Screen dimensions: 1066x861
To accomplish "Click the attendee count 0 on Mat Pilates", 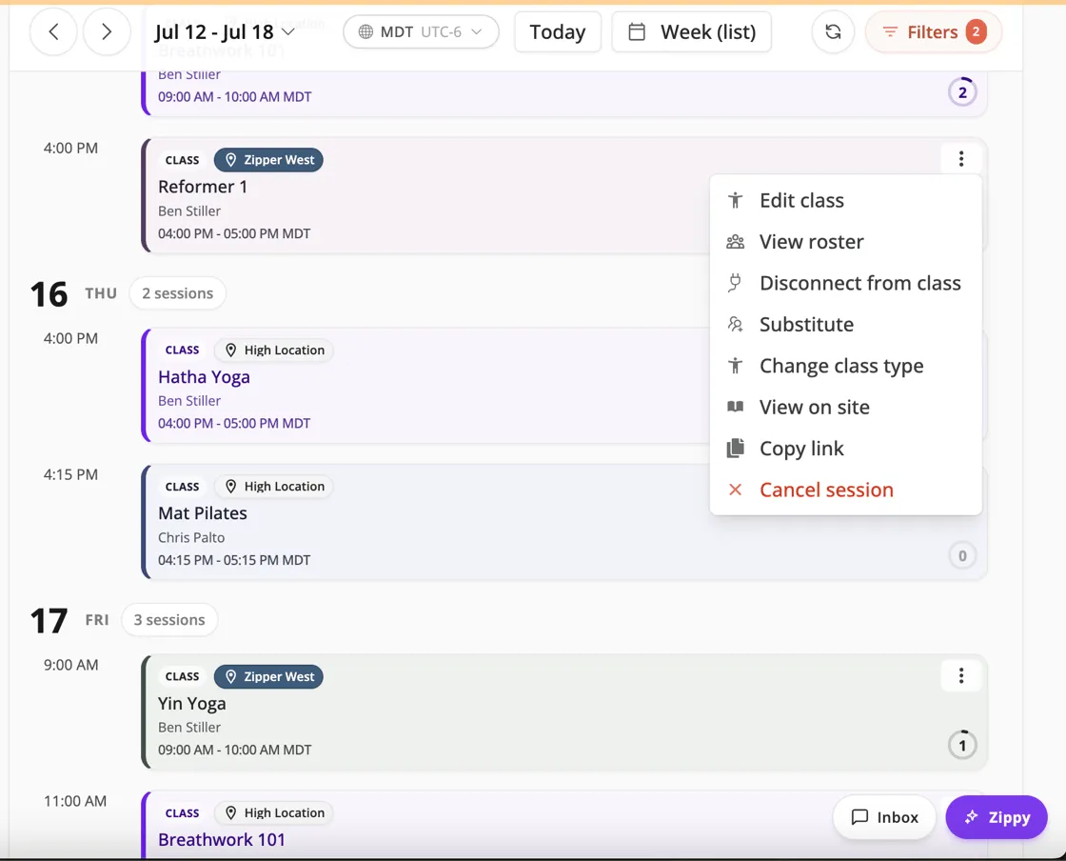I will pos(962,555).
